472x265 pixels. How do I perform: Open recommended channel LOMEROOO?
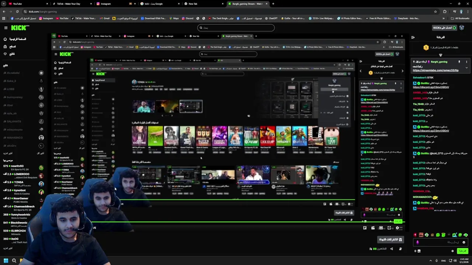tap(23, 176)
